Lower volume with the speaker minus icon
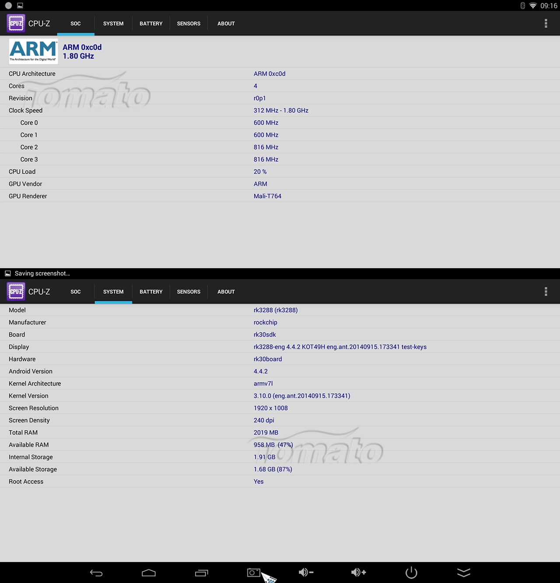The image size is (560, 583). (x=306, y=573)
